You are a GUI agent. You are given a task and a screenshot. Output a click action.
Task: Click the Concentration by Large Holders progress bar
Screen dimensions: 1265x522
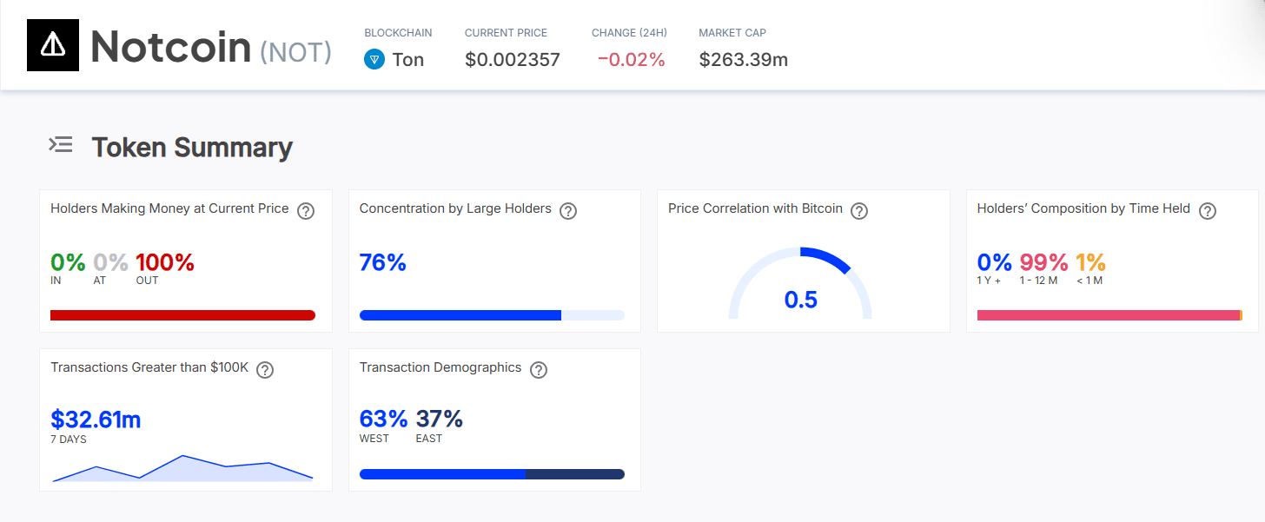pos(492,314)
